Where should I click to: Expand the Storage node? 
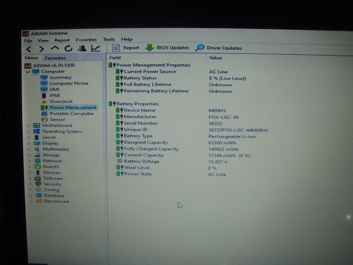click(x=30, y=155)
